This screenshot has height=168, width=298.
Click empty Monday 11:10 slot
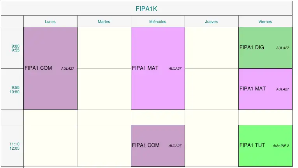point(50,146)
